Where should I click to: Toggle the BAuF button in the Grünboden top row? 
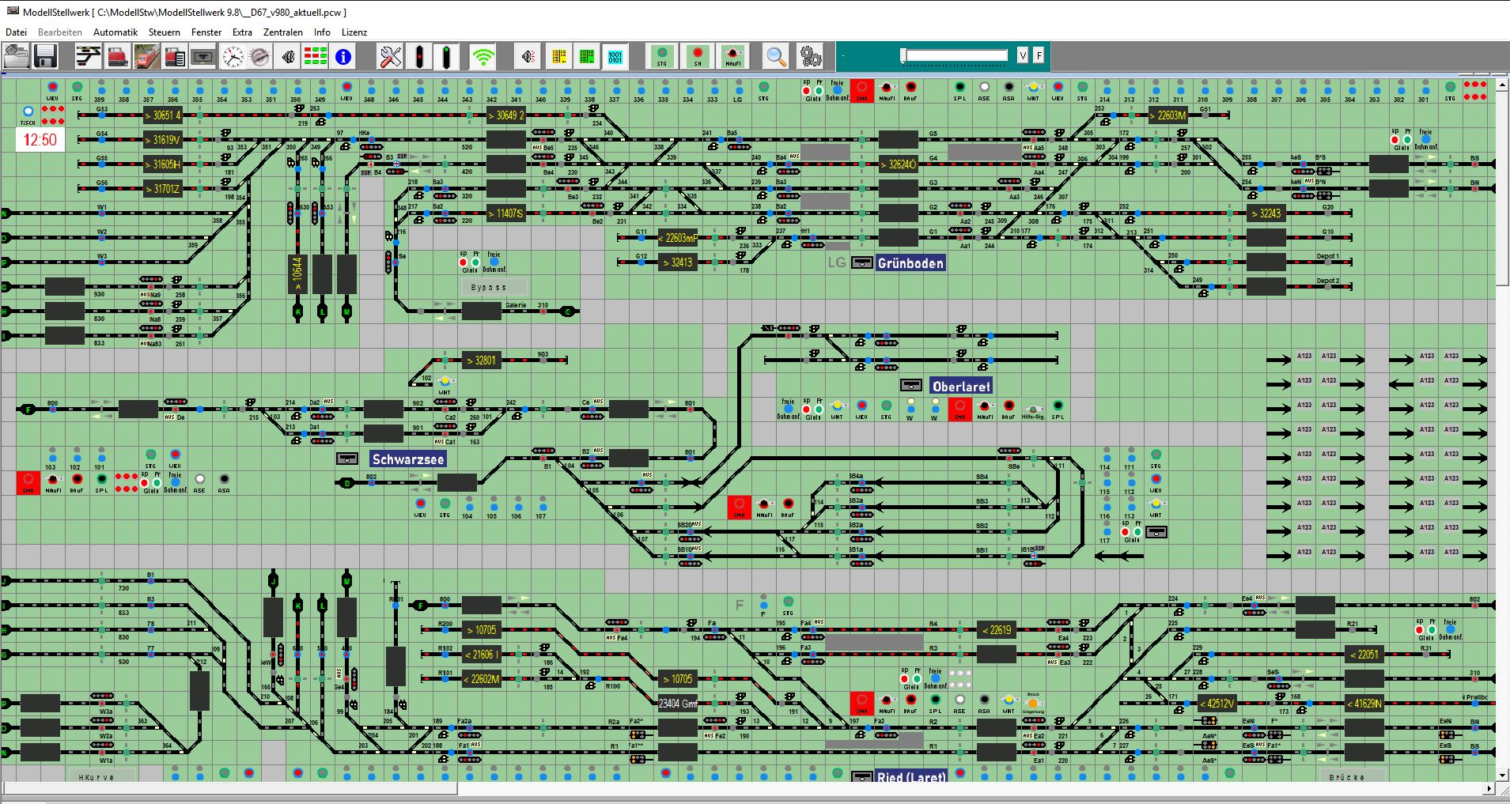tap(911, 87)
